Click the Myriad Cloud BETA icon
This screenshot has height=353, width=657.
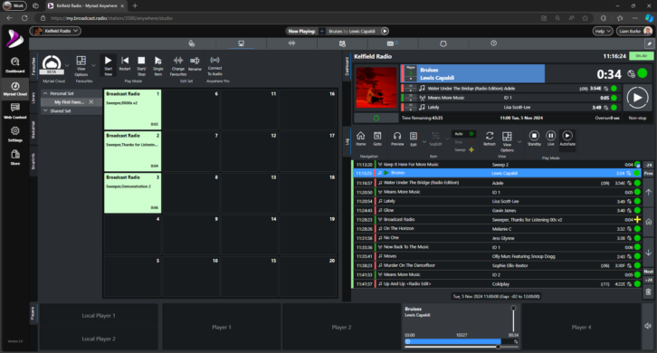click(52, 64)
